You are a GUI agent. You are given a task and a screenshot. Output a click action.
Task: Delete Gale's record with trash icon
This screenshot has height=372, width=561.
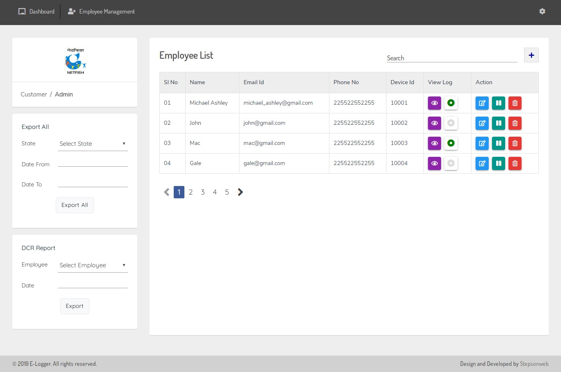[515, 163]
